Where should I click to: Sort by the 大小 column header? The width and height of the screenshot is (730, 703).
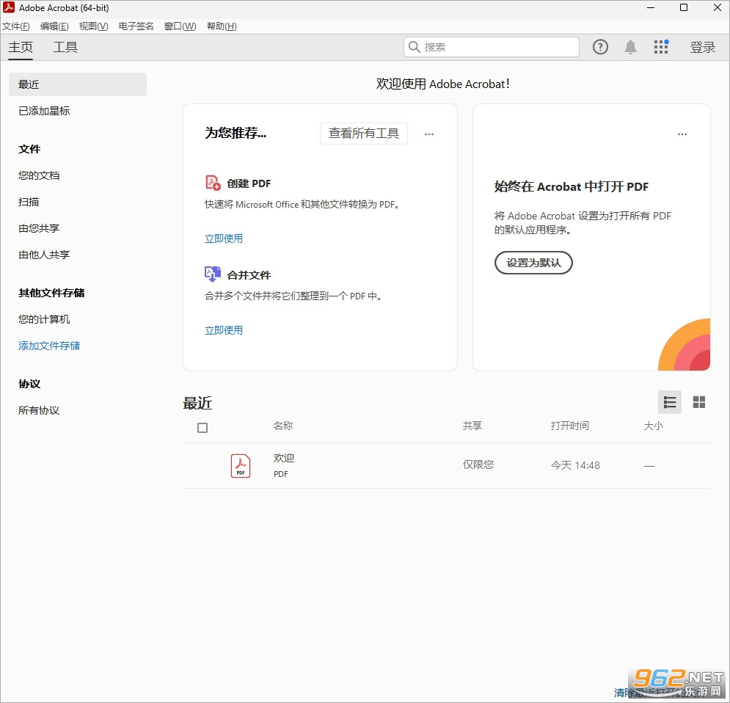click(x=653, y=426)
